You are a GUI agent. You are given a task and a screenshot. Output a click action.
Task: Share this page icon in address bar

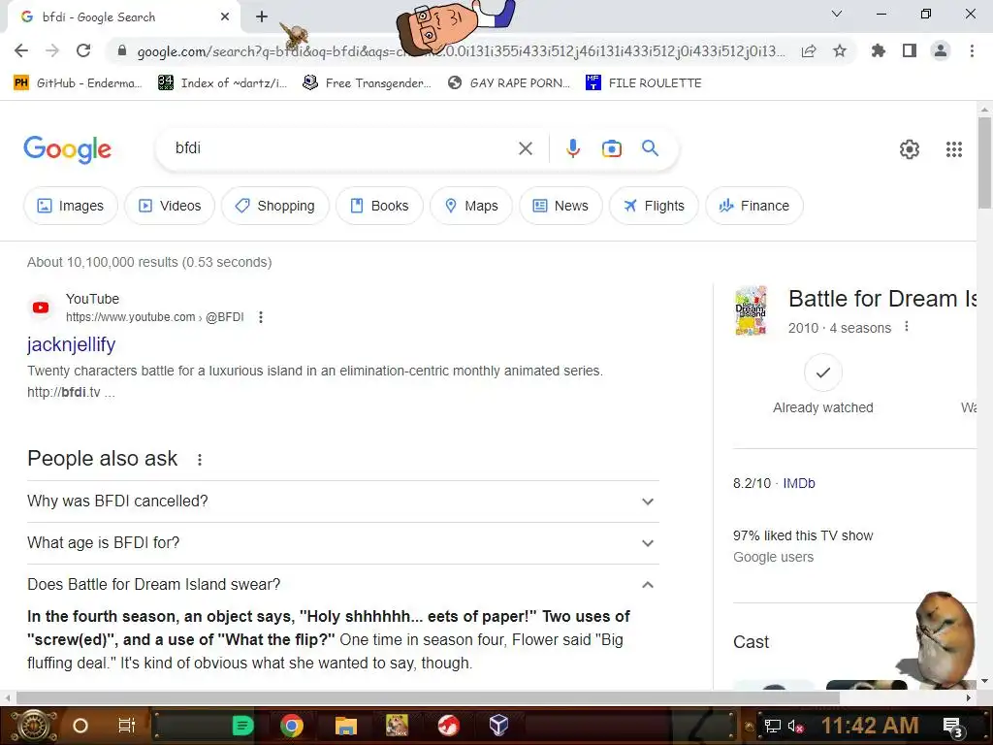pyautogui.click(x=809, y=51)
